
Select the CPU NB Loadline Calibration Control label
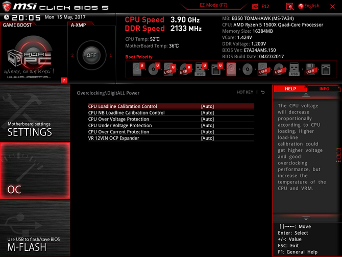(x=126, y=113)
